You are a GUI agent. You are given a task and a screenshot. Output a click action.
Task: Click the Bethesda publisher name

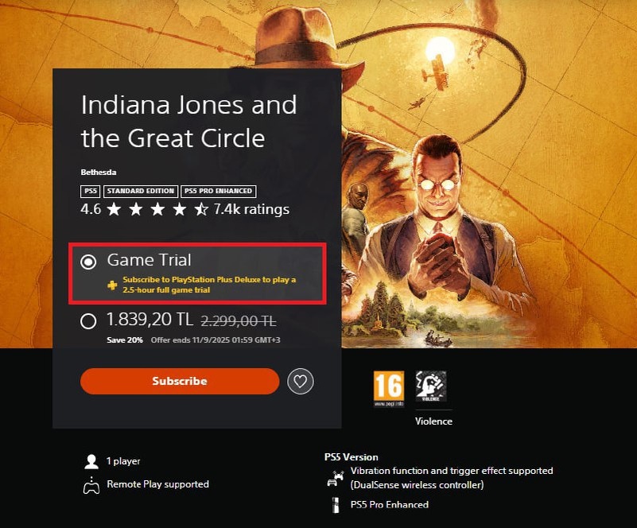[x=99, y=173]
